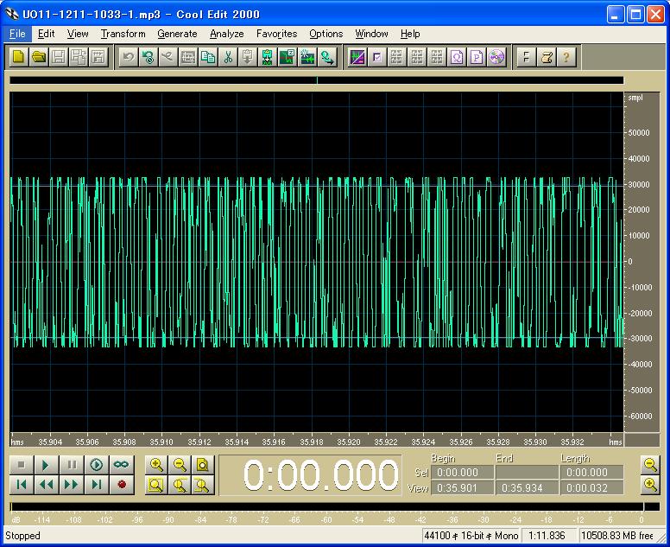This screenshot has height=547, width=670.
Task: Click the Pause transport button
Action: click(x=72, y=464)
